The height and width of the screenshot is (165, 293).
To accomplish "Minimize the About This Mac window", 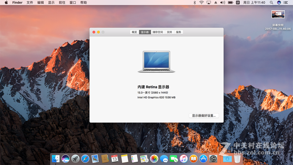I will coord(99,32).
